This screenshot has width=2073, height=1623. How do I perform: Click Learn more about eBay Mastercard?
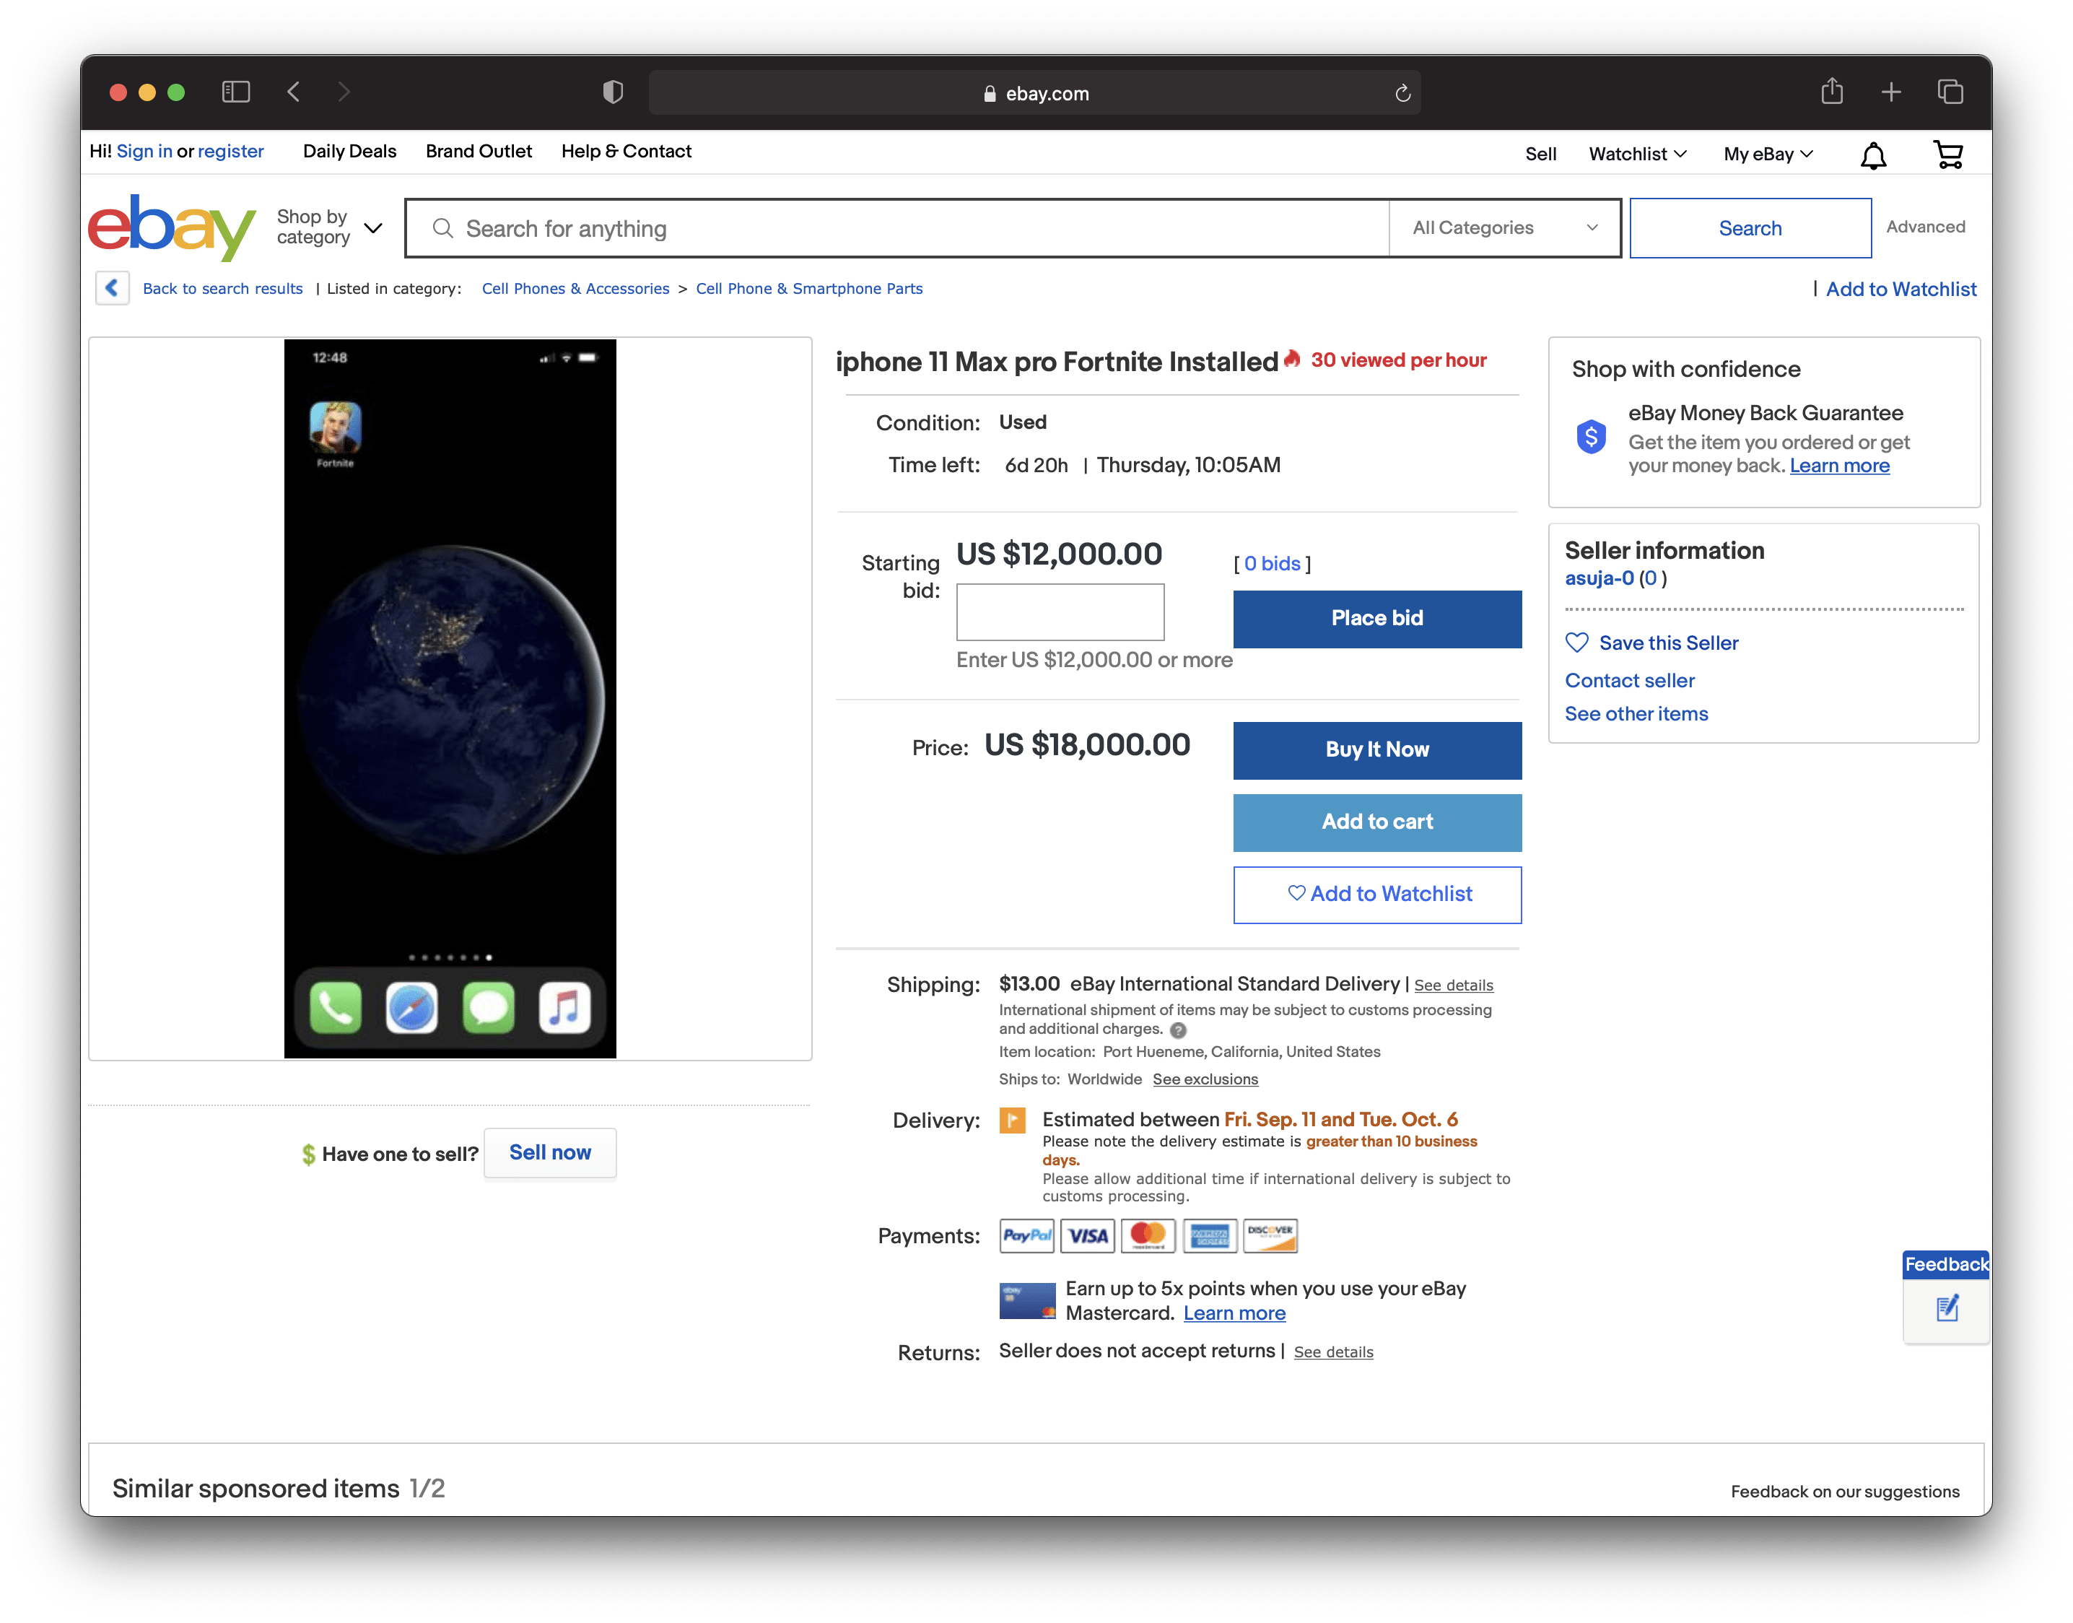click(1234, 1313)
